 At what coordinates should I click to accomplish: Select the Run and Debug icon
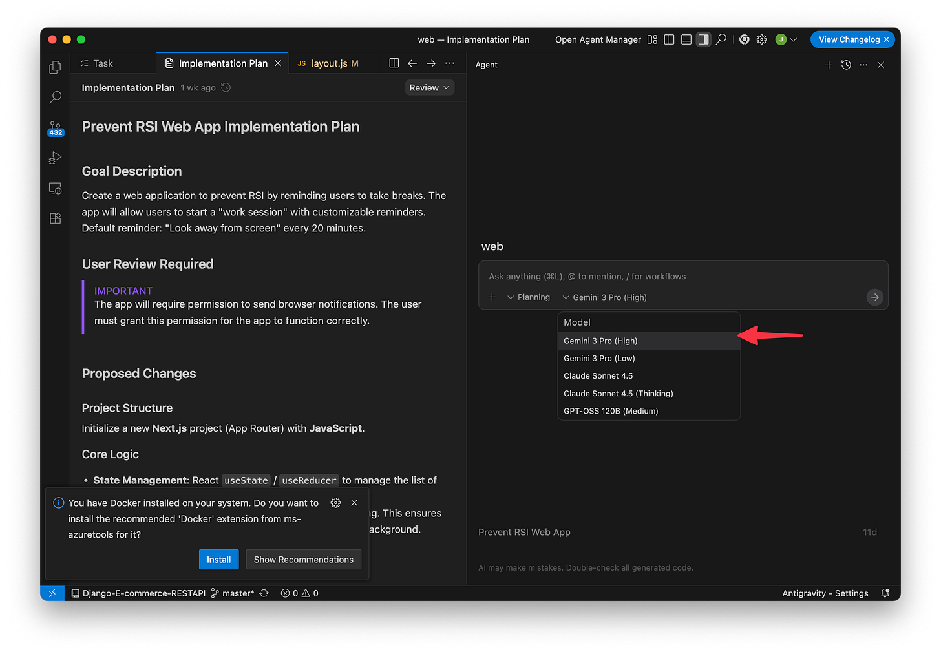pos(55,158)
